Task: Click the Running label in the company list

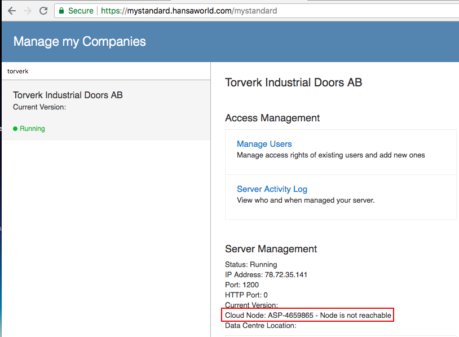Action: [32, 129]
